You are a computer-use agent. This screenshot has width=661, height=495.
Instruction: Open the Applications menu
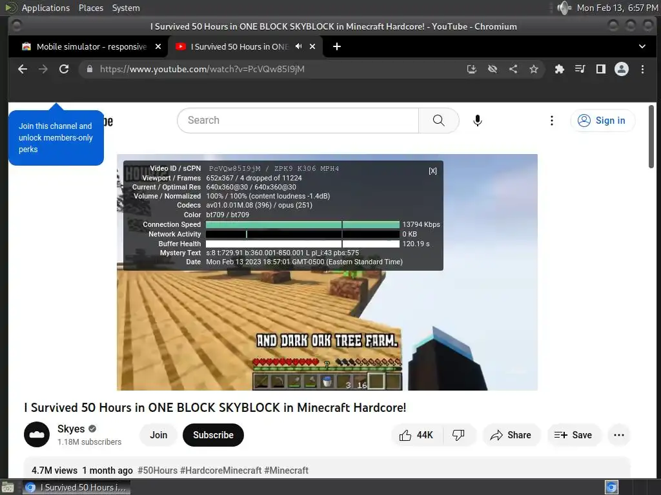click(x=46, y=8)
